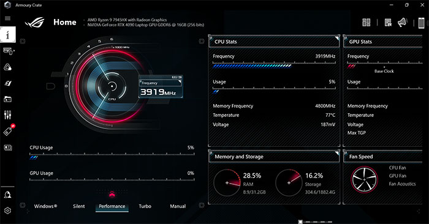Click the fan wheel graphic
Image resolution: width=429 pixels, height=224 pixels.
365,179
